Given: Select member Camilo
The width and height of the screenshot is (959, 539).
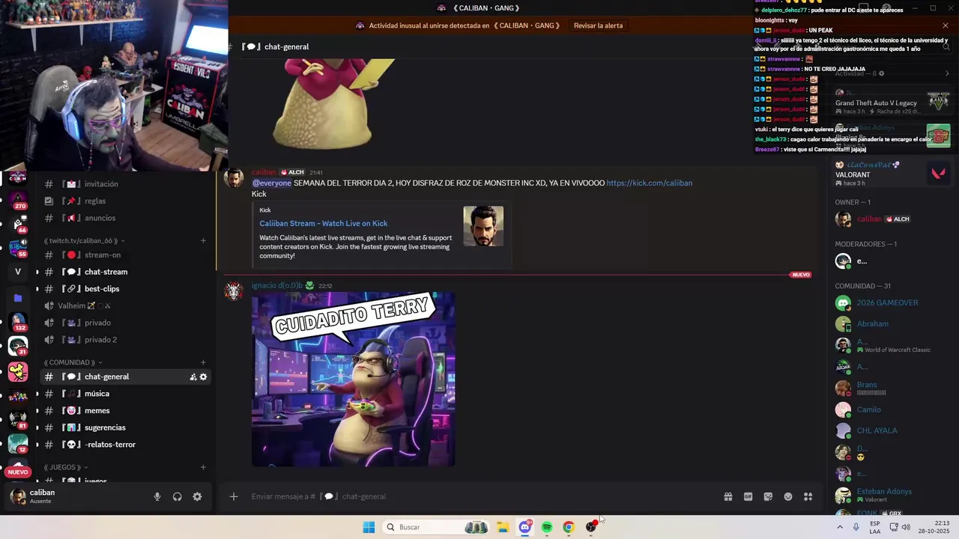Looking at the screenshot, I should coord(892,409).
